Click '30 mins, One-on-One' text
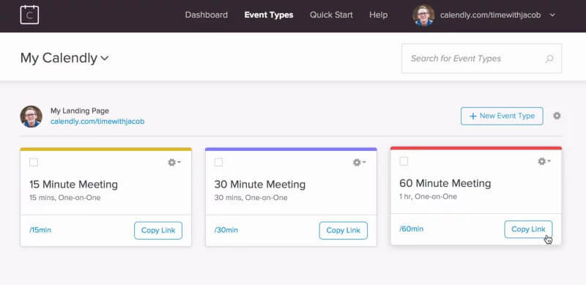The height and width of the screenshot is (285, 586). pyautogui.click(x=251, y=198)
